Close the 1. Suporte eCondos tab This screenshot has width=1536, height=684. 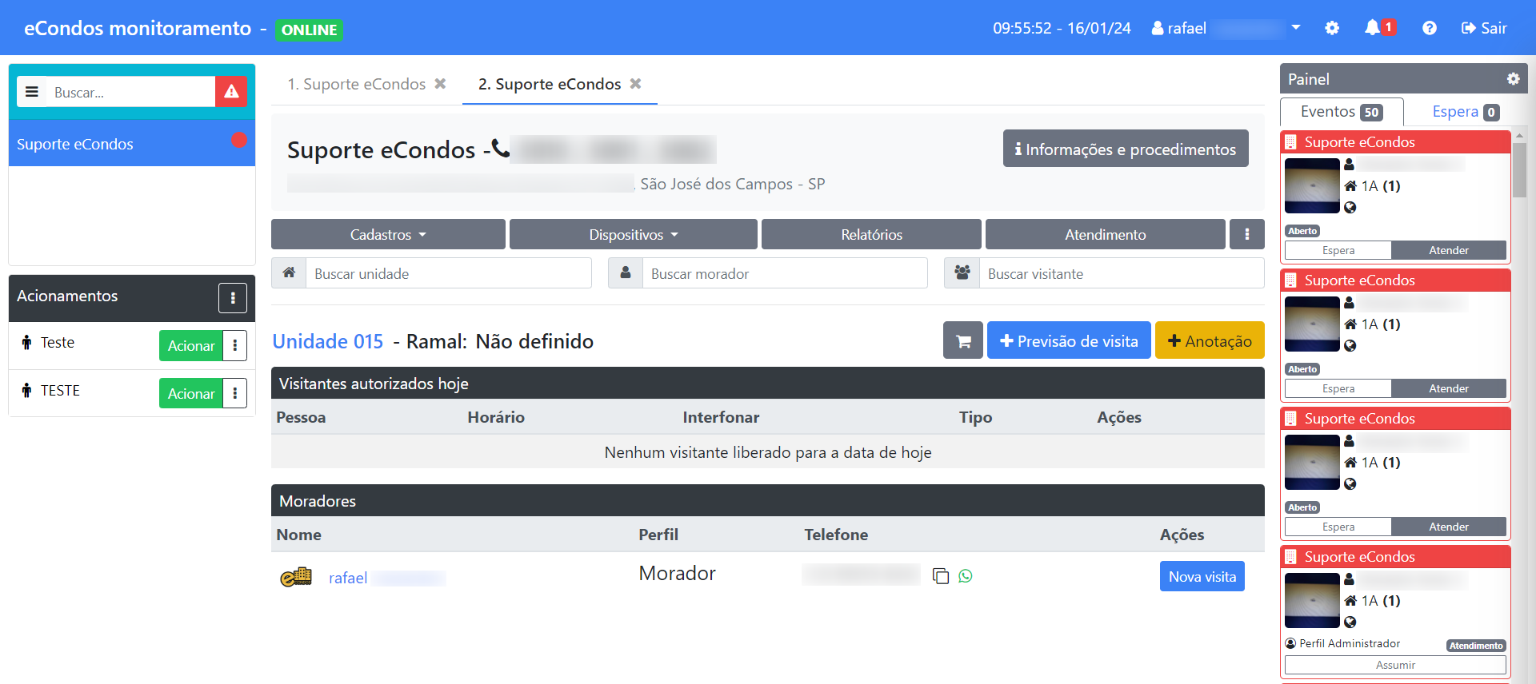(440, 84)
